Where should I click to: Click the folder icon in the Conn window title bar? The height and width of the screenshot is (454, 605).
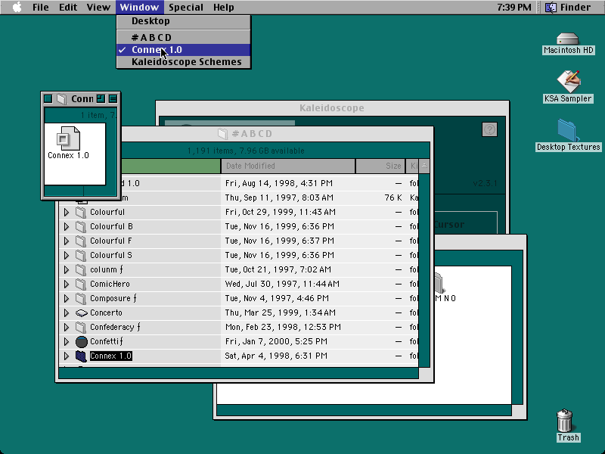click(62, 99)
